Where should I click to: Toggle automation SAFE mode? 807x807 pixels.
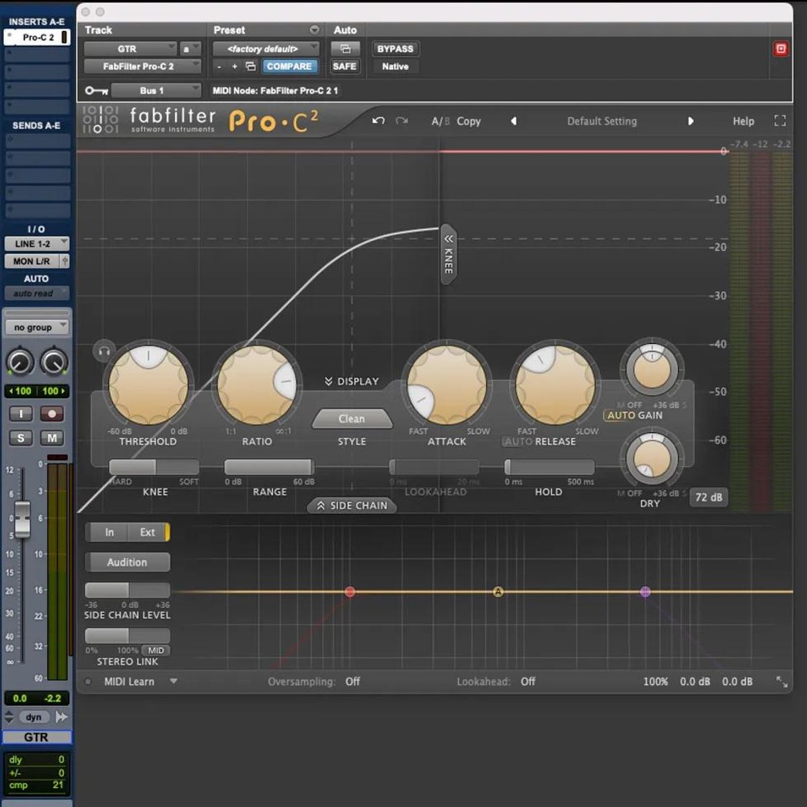pyautogui.click(x=344, y=67)
